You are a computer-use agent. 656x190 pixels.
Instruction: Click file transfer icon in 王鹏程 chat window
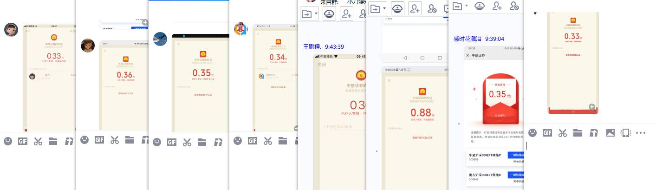[x=307, y=13]
